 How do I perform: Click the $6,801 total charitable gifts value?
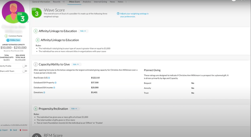pos(7,60)
